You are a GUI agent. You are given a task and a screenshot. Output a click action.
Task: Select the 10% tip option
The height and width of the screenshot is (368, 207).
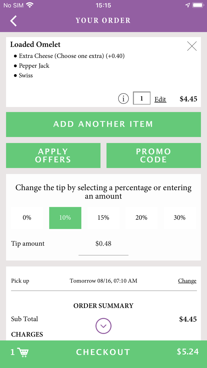click(65, 218)
